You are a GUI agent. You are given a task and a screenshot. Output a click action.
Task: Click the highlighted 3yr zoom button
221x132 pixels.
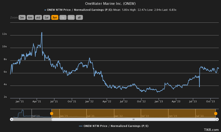click(55, 18)
